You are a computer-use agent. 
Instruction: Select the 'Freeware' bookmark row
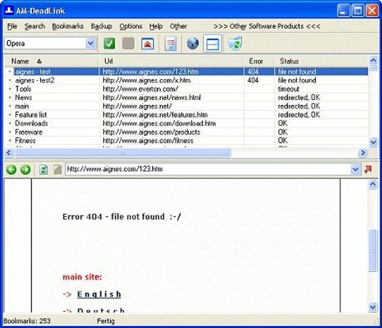point(186,132)
